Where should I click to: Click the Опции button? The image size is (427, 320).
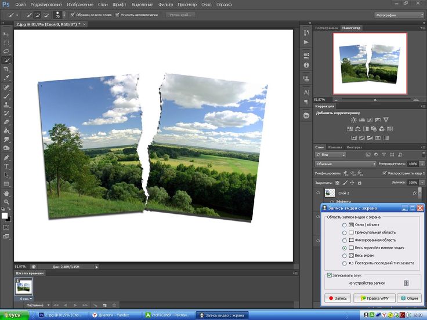(409, 298)
